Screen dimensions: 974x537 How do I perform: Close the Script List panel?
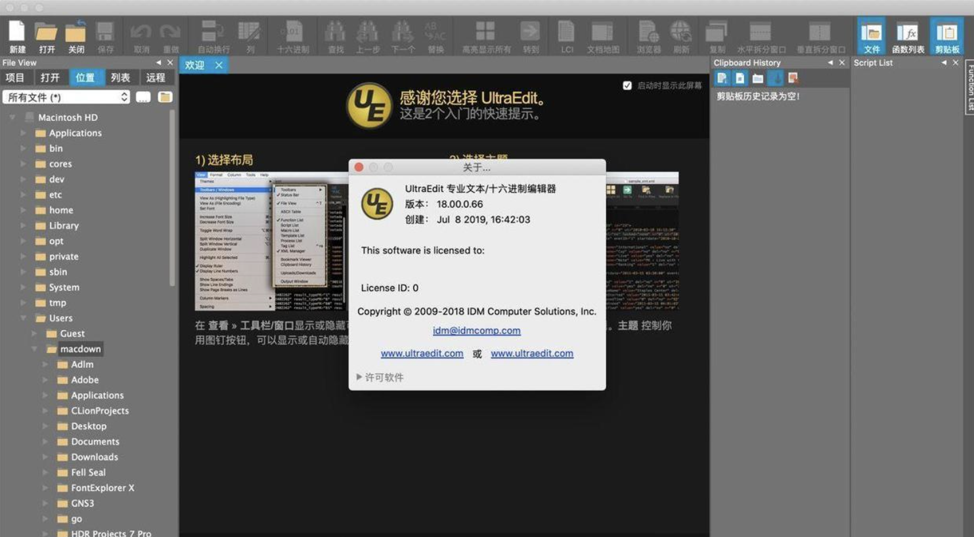click(x=956, y=62)
